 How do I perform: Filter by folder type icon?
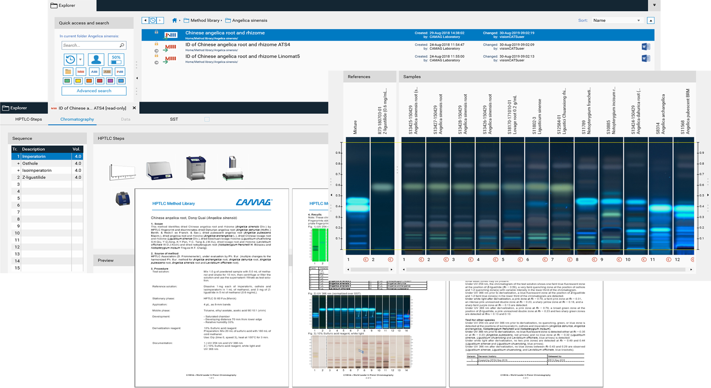click(x=68, y=71)
